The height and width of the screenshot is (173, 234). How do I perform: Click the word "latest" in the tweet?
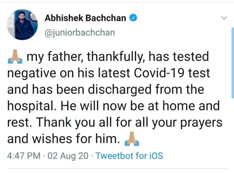(114, 73)
